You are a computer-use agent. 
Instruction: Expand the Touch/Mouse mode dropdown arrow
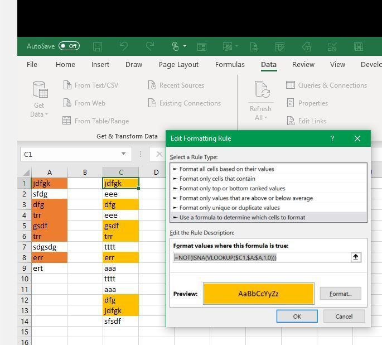point(185,46)
